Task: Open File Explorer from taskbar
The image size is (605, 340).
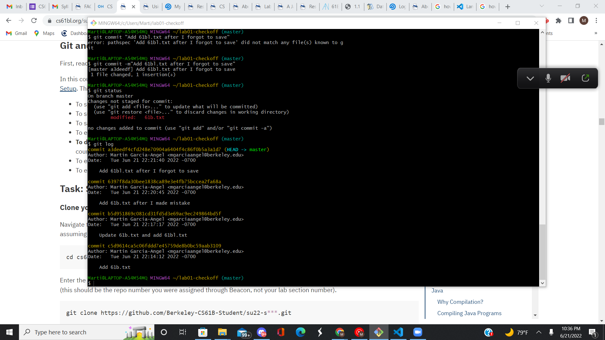Action: [222, 332]
